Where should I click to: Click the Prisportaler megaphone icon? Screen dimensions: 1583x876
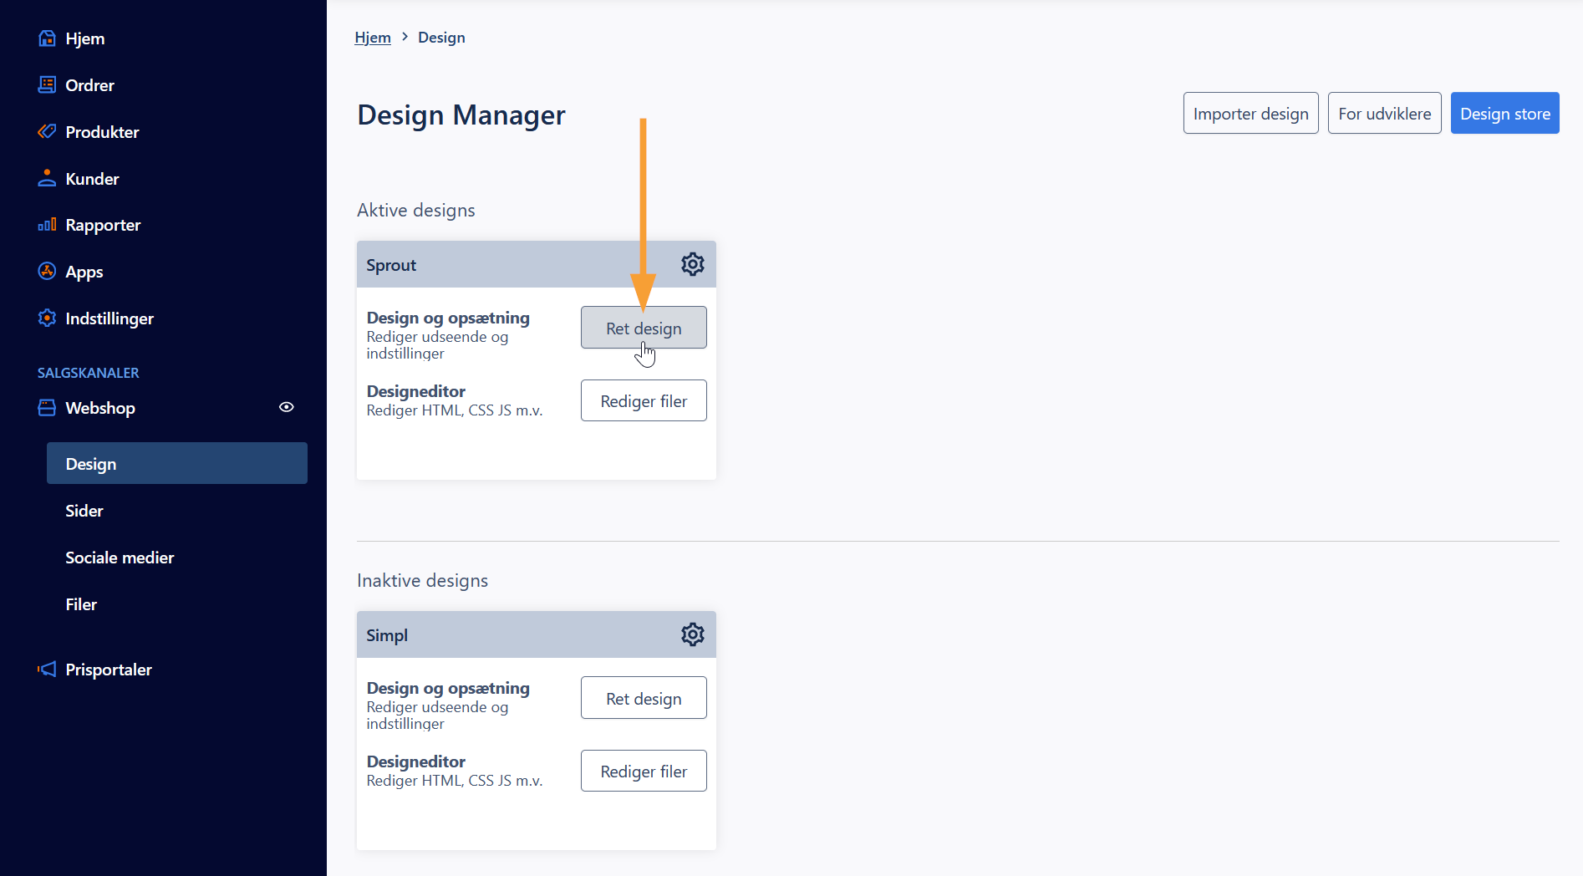click(47, 670)
